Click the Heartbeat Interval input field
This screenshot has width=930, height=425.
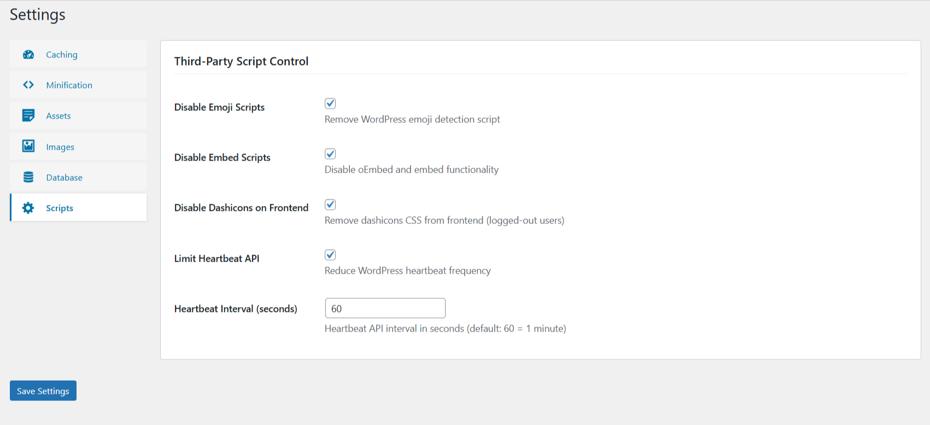point(385,308)
